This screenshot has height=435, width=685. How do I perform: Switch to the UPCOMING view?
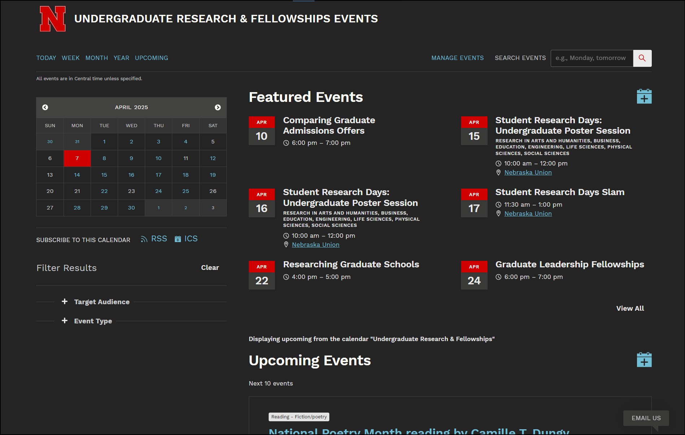[151, 58]
